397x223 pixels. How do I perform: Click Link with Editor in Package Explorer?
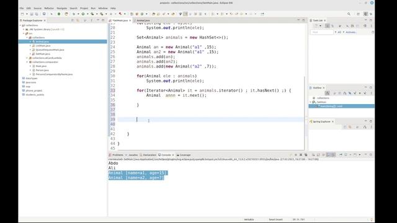pyautogui.click(x=78, y=20)
